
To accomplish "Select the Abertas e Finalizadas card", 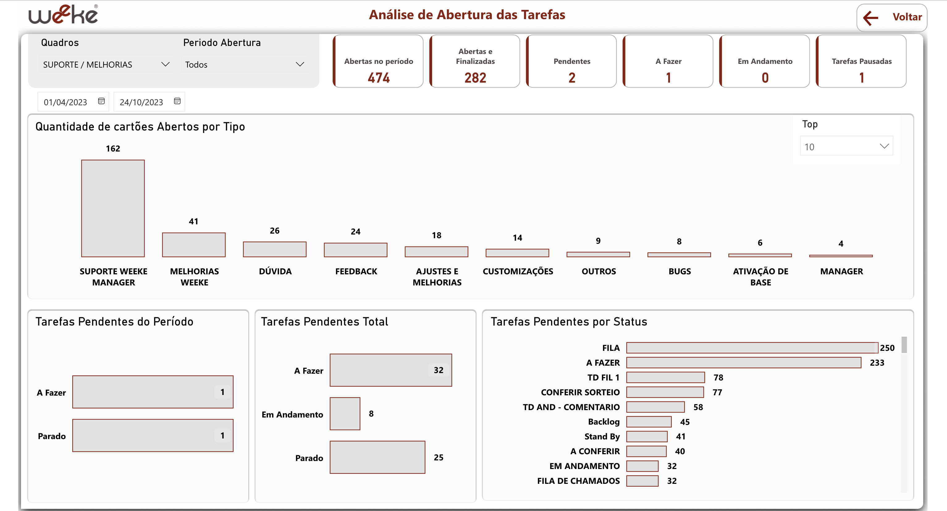I will click(x=475, y=61).
